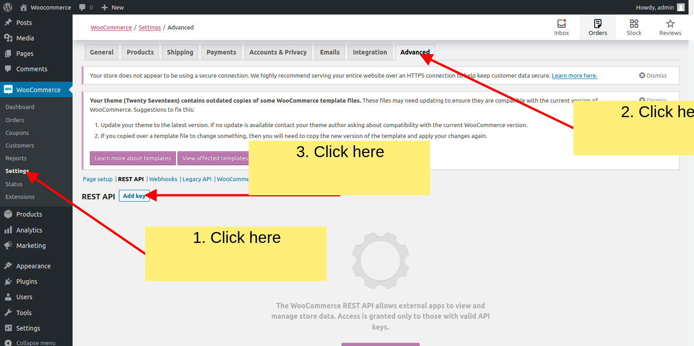Switch to the Products settings tab
This screenshot has height=346, width=694.
pos(140,52)
